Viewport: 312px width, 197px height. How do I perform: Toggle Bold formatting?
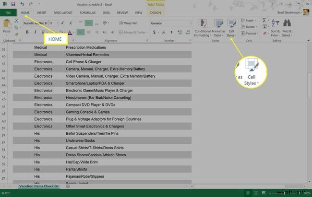click(27, 32)
